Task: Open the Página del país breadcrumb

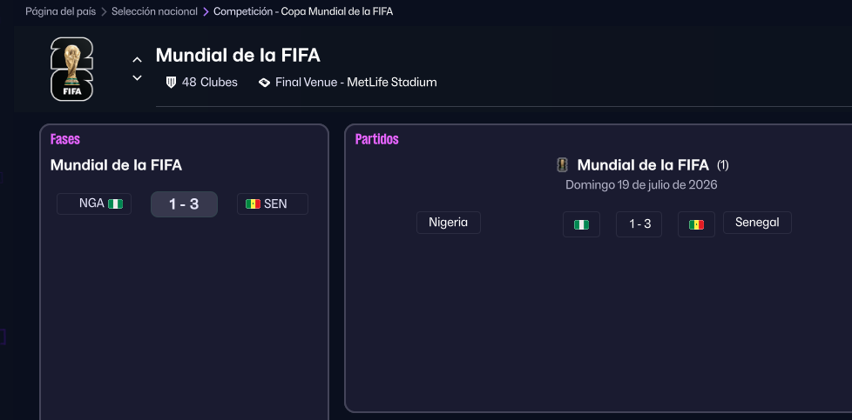Action: tap(60, 11)
